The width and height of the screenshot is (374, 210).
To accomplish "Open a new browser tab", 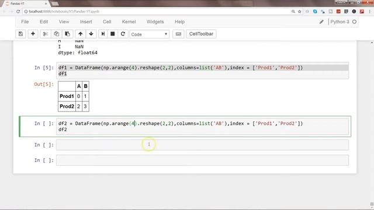I will [x=55, y=3].
